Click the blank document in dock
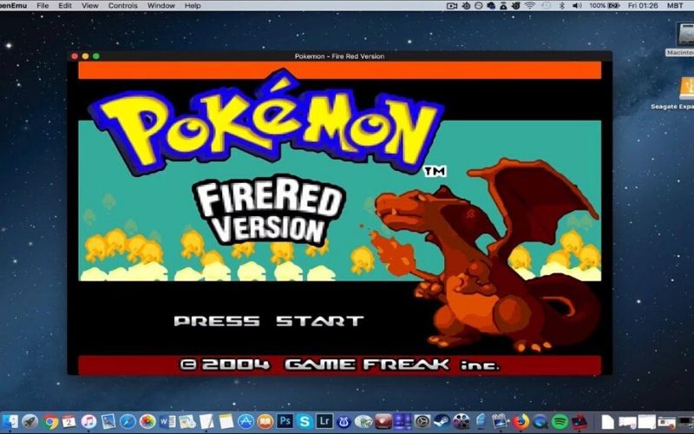 click(608, 422)
